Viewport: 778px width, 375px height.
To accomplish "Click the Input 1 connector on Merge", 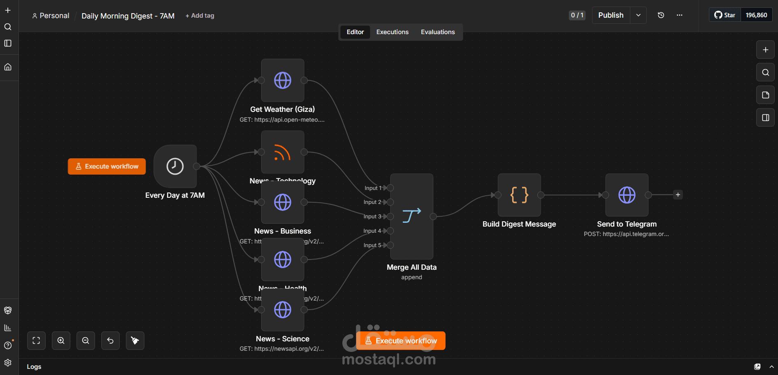I will (x=390, y=188).
